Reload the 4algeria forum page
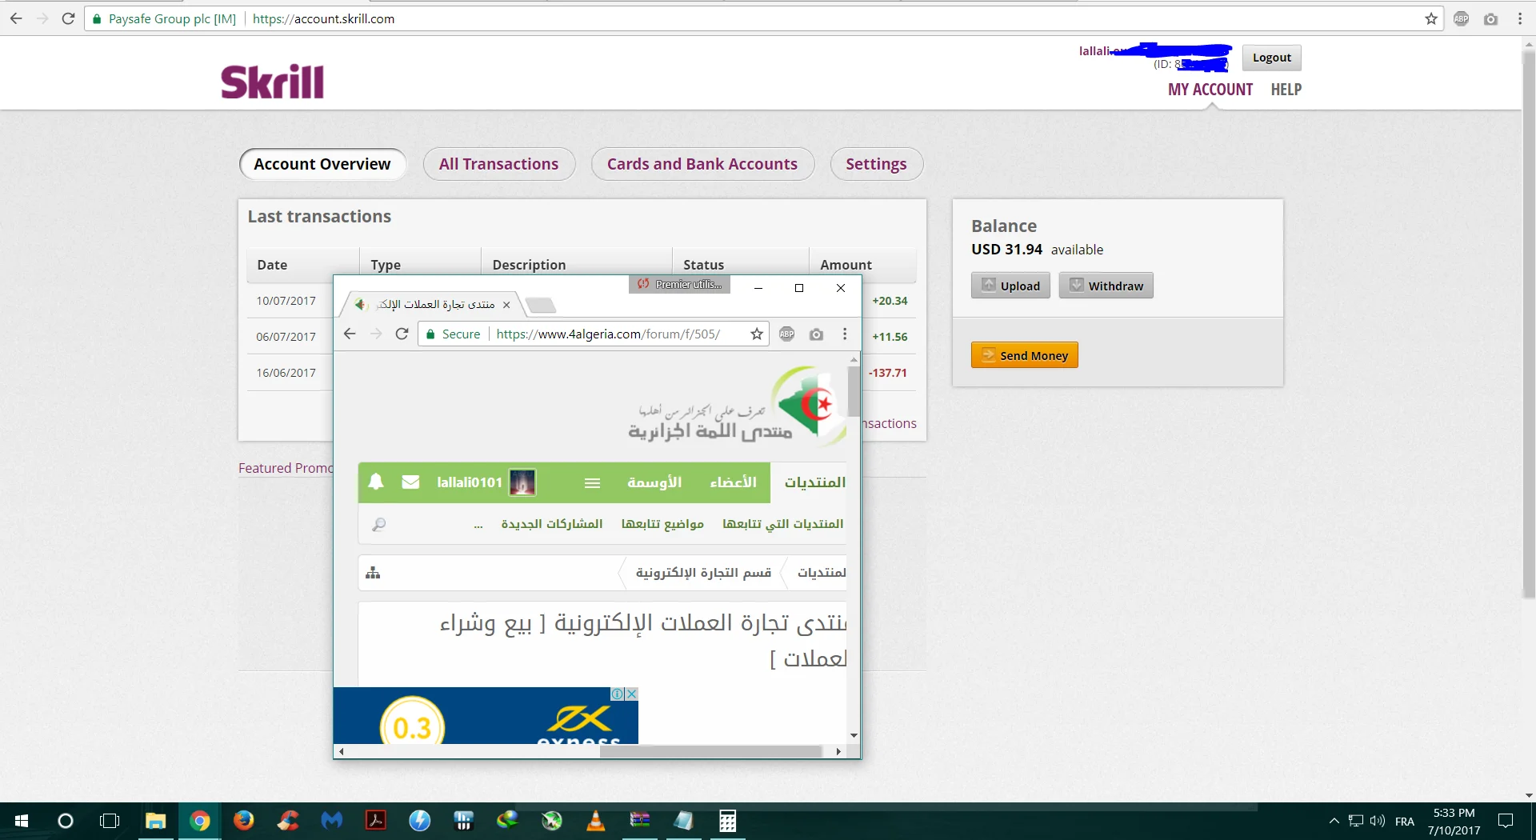This screenshot has width=1536, height=840. 402,334
